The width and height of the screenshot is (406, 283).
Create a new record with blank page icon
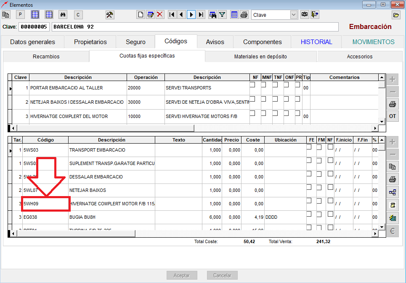[141, 15]
